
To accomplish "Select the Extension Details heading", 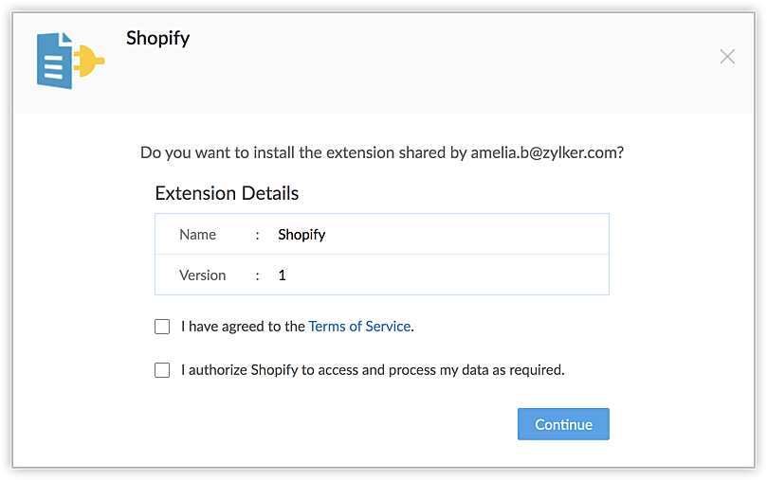I will coord(227,194).
